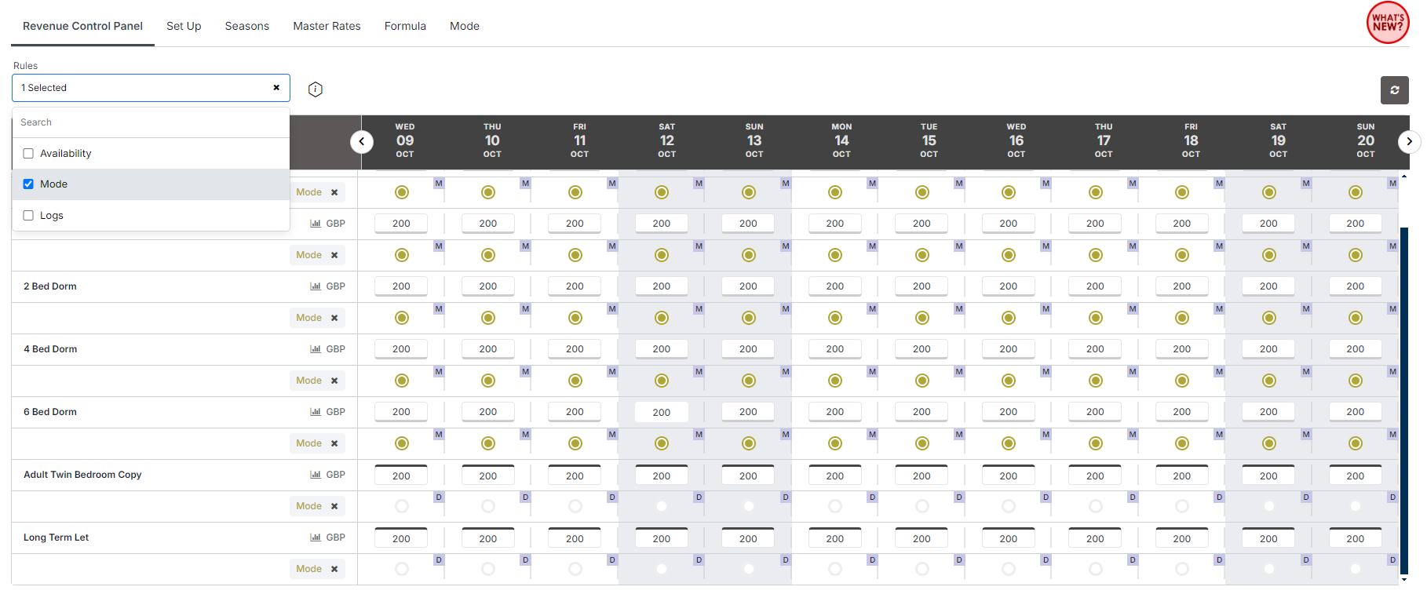
Task: Advance dates with right arrow
Action: point(1409,142)
